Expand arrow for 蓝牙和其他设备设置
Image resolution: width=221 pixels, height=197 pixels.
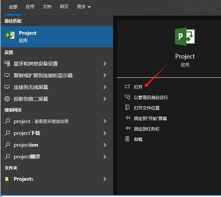105,63
